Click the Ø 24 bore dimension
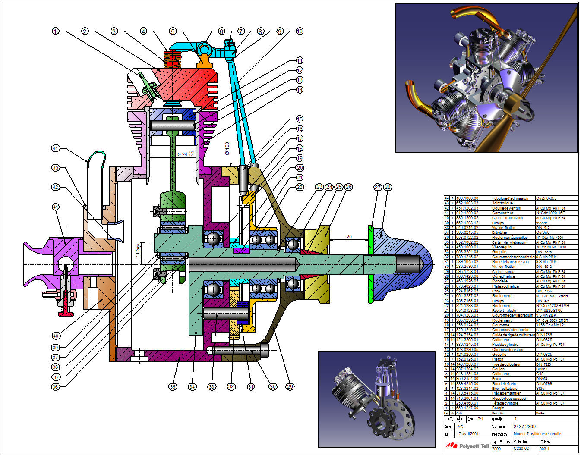The image size is (581, 455). tap(185, 154)
